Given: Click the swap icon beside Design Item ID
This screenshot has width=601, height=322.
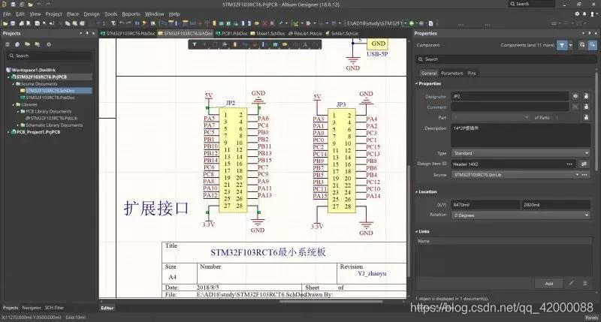Looking at the screenshot, I should (x=584, y=164).
